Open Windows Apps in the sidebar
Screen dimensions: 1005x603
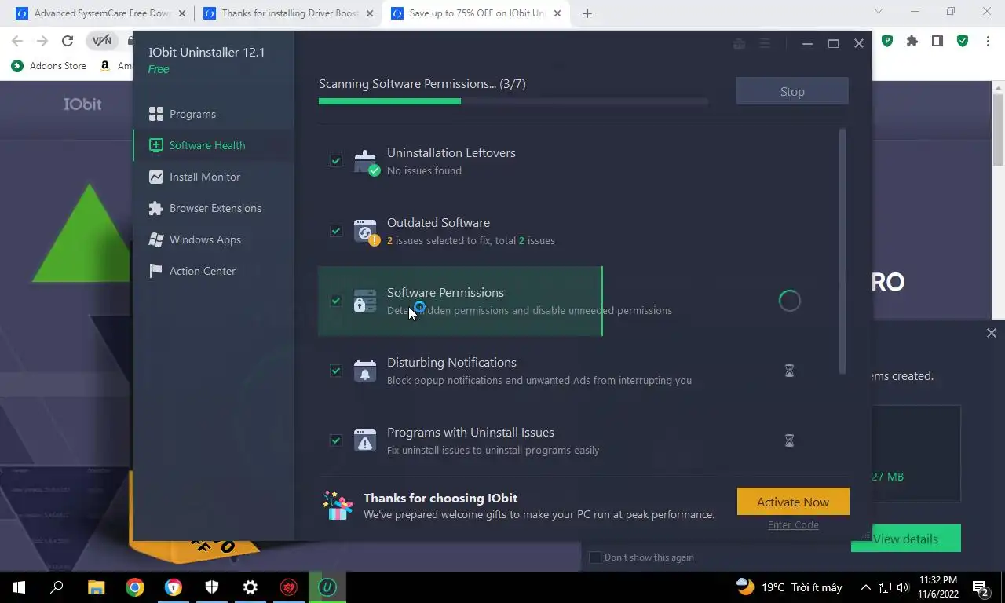pos(214,239)
